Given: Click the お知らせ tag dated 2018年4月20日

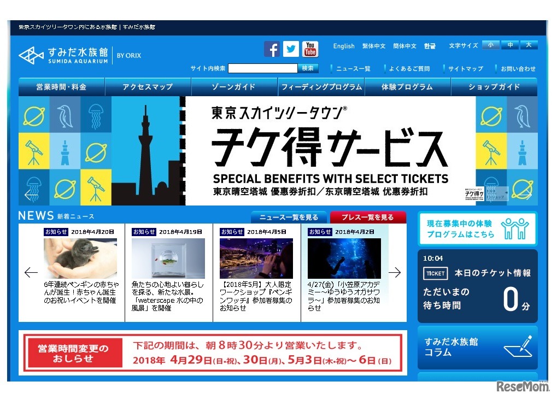Looking at the screenshot, I should click(x=56, y=232).
